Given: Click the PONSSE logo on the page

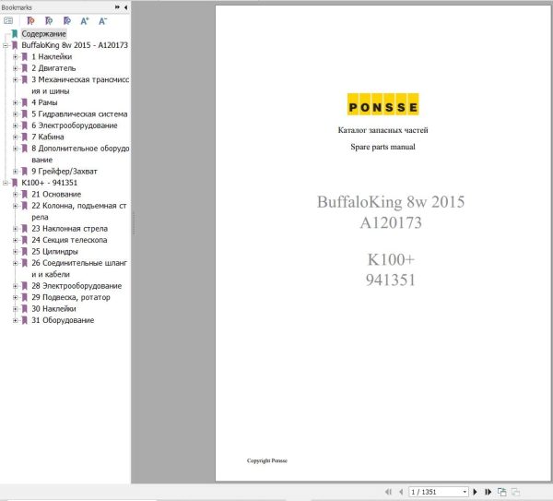Looking at the screenshot, I should tap(383, 104).
